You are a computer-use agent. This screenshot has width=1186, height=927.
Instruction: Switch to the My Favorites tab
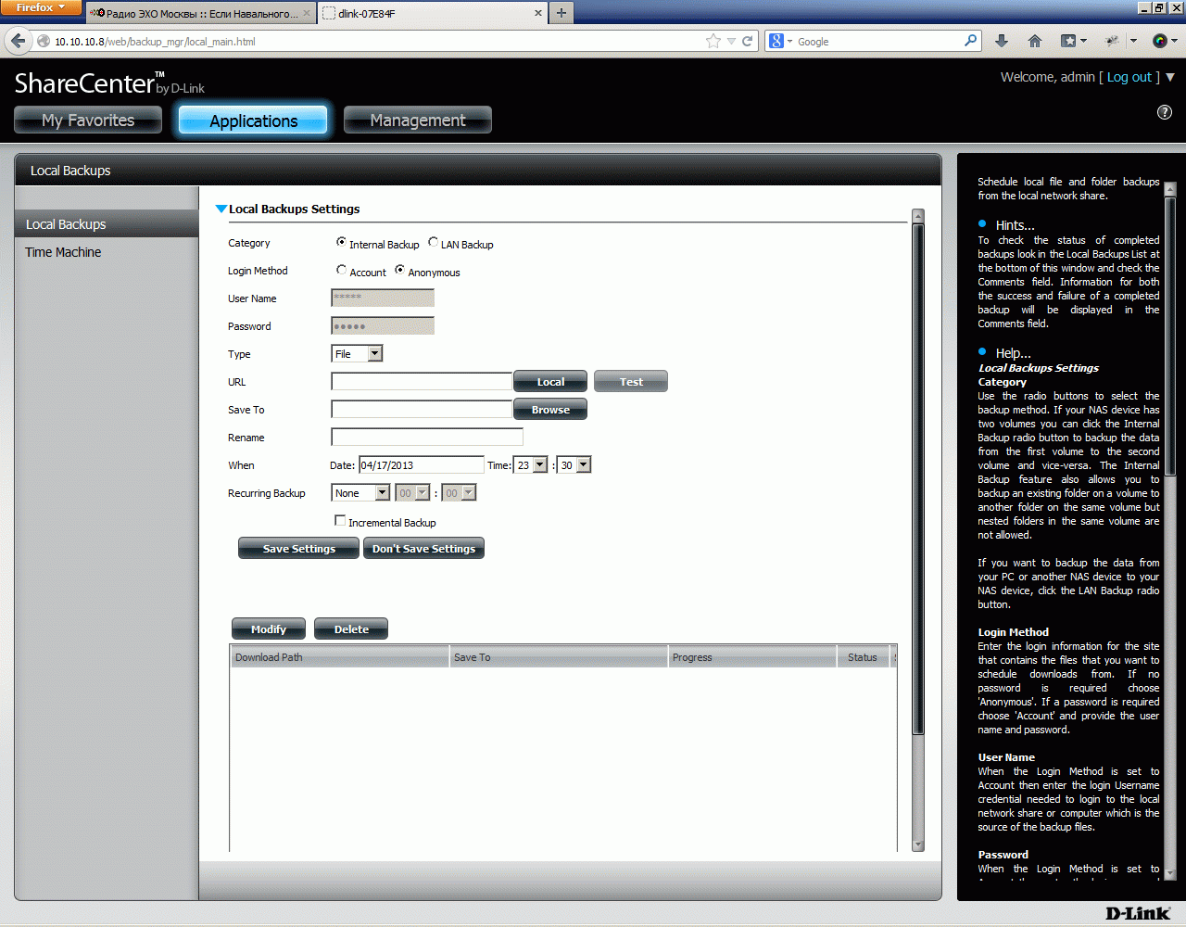(x=88, y=120)
